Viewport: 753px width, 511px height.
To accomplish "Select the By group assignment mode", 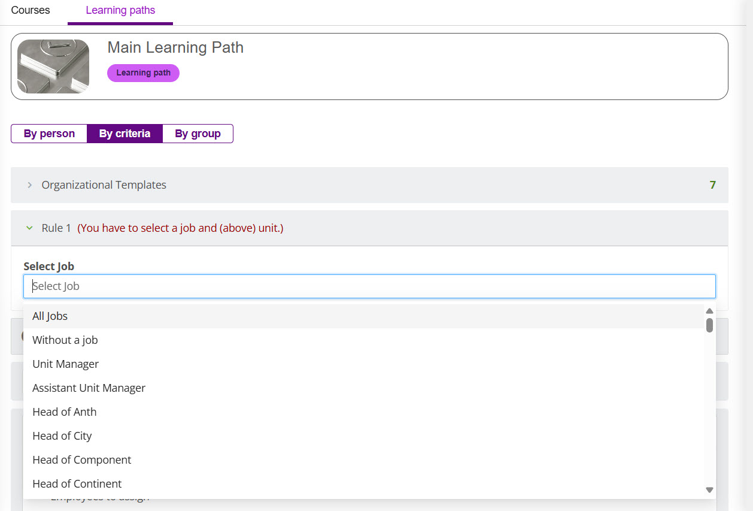I will pyautogui.click(x=198, y=134).
